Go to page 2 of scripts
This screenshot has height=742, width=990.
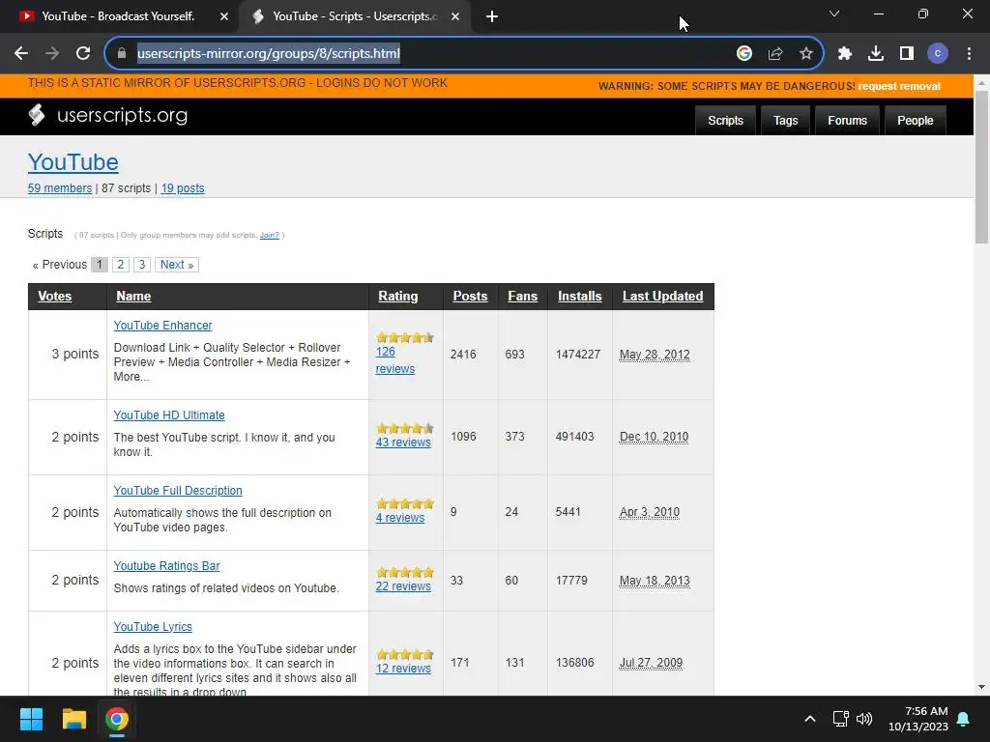[x=121, y=265]
